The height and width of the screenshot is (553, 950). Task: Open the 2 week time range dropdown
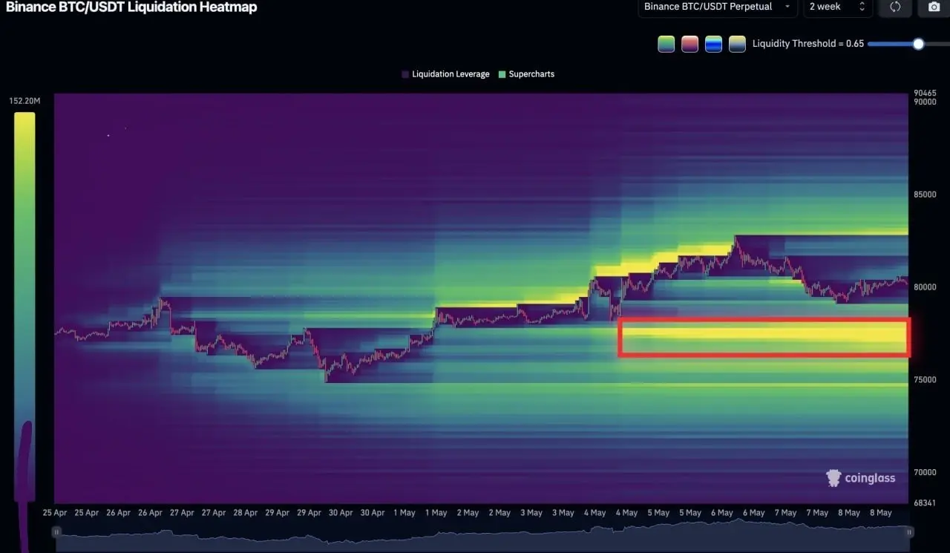(x=838, y=7)
